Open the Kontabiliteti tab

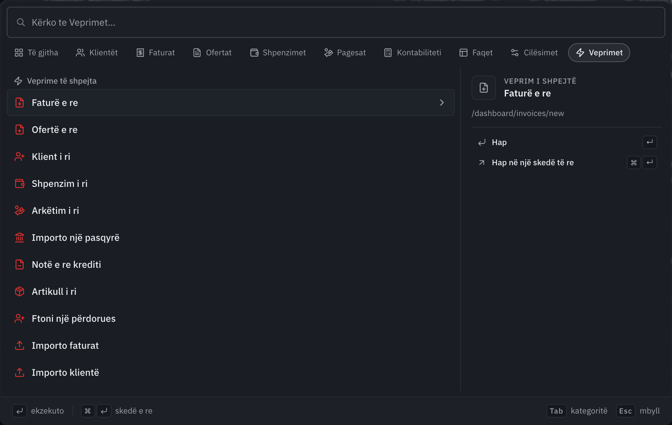click(x=413, y=53)
